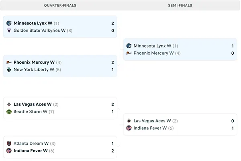Viewport: 241px width, 161px height.
Task: Open Golden State Valkyries W team link
Action: [x=39, y=31]
